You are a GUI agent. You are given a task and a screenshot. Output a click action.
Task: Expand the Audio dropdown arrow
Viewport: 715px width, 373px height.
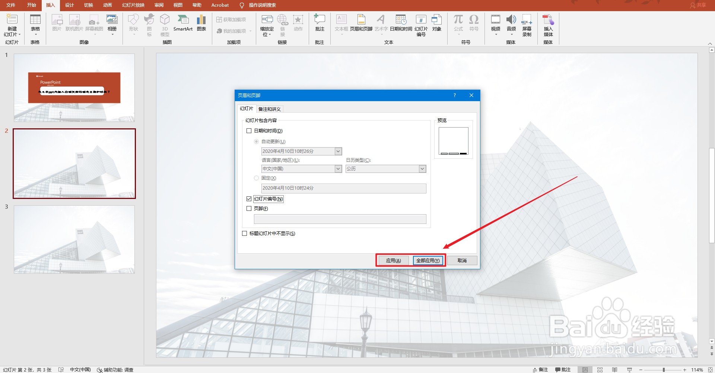coord(511,35)
